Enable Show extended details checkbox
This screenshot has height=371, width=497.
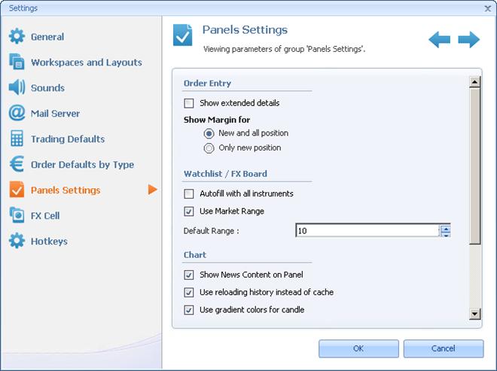(x=189, y=103)
